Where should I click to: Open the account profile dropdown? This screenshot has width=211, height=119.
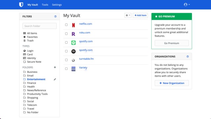pyautogui.click(x=187, y=5)
